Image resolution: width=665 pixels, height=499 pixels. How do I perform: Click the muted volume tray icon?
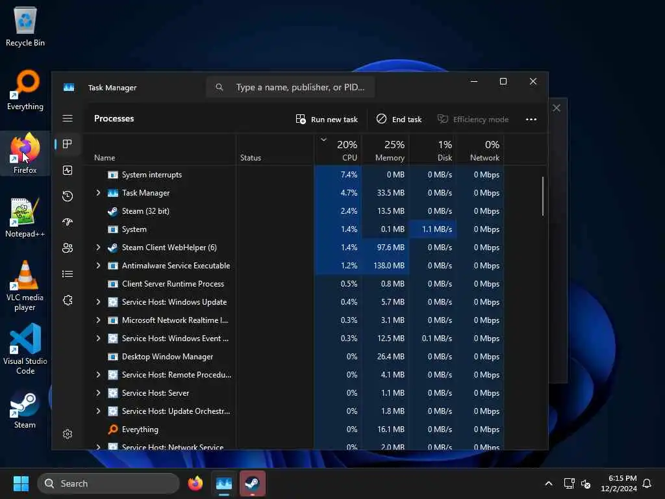pos(586,483)
